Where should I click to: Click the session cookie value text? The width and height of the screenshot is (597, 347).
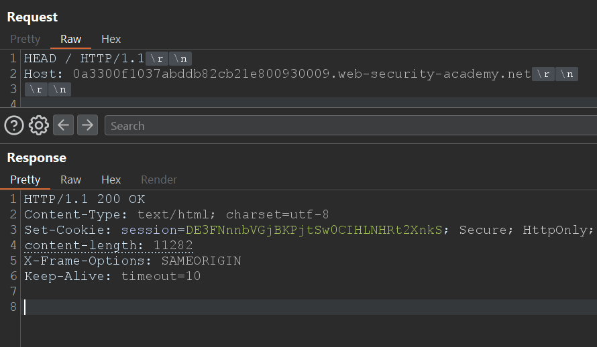point(314,230)
